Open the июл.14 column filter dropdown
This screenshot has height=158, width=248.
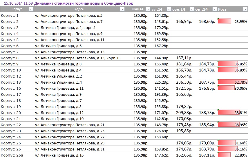click(x=148, y=9)
